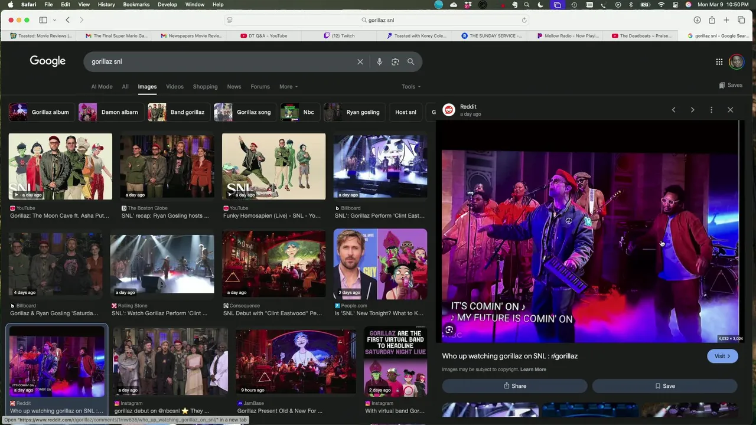Open the Apple menu
The height and width of the screenshot is (425, 756).
click(10, 5)
